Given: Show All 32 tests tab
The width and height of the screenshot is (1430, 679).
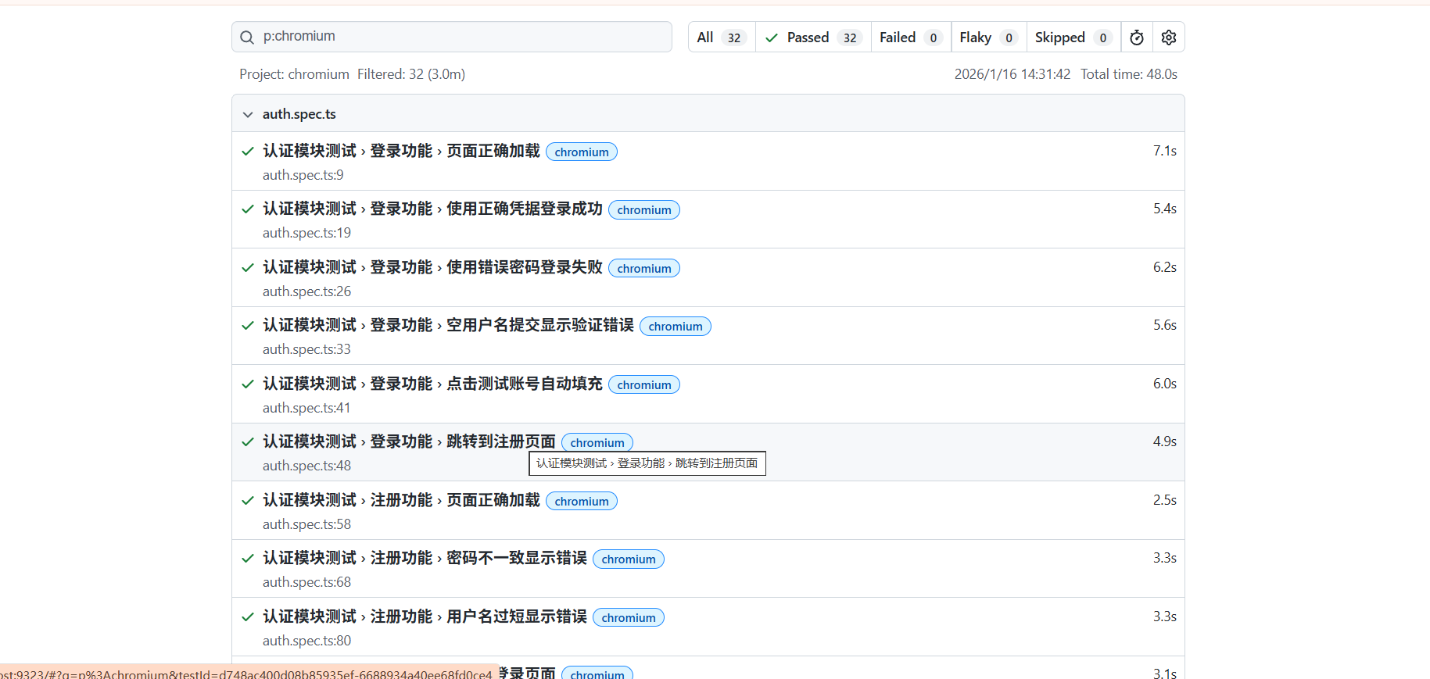Looking at the screenshot, I should click(x=722, y=38).
